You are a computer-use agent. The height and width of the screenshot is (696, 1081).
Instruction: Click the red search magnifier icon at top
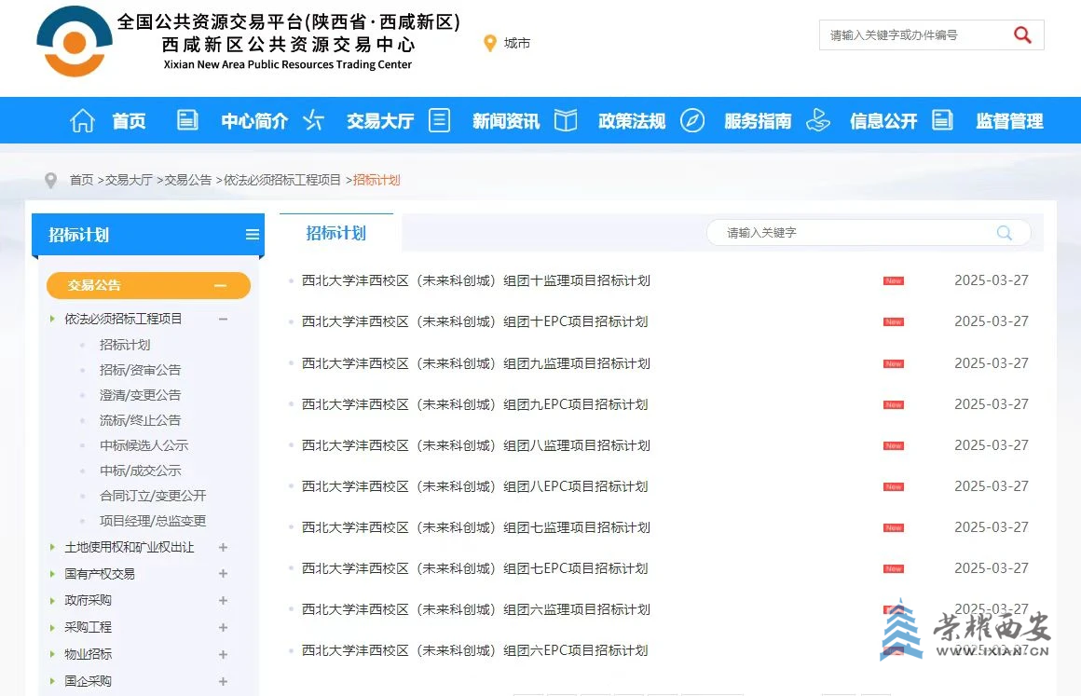tap(1022, 34)
